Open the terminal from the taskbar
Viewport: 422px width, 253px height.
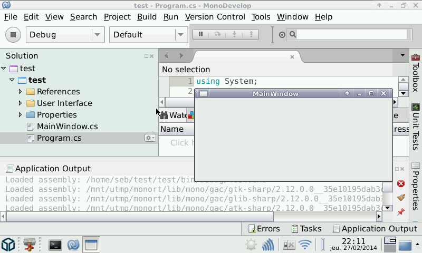coord(55,245)
